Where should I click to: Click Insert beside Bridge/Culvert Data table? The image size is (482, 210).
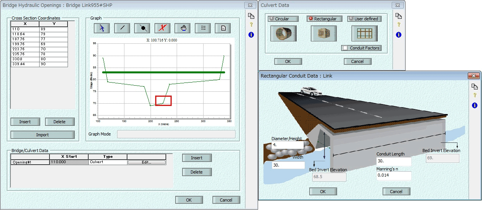pos(197,158)
